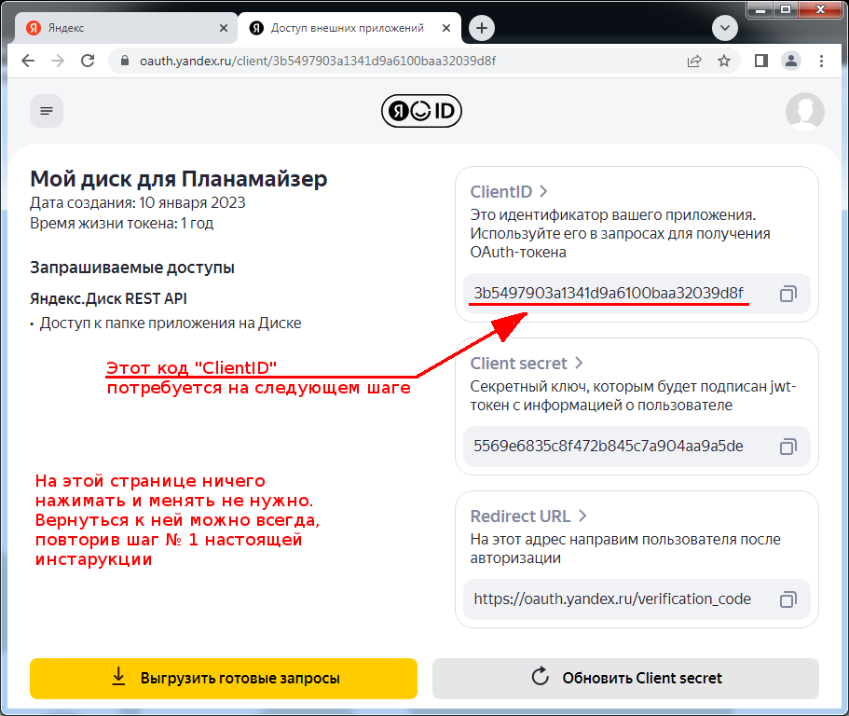This screenshot has height=716, width=849.
Task: Copy the Redirect URL with copy icon
Action: [x=787, y=599]
